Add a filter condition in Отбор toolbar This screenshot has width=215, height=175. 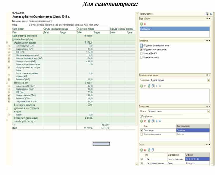[x=141, y=150]
